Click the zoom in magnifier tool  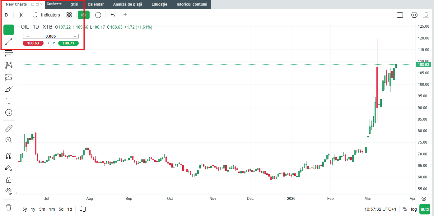tap(9, 140)
